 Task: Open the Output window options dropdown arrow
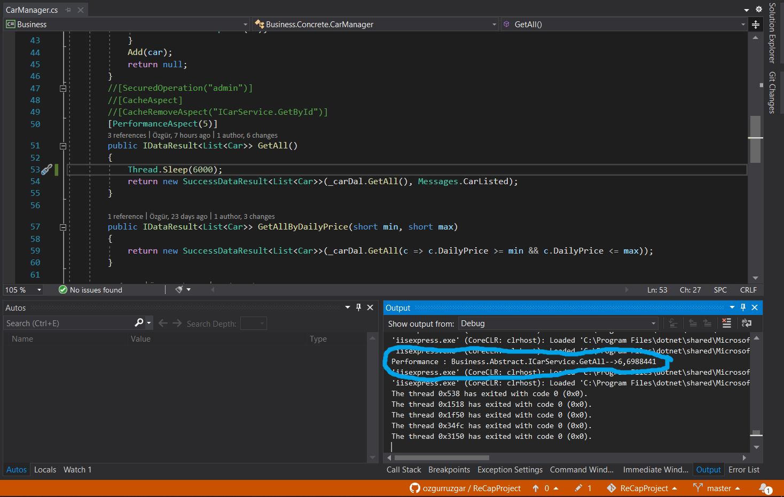[732, 307]
